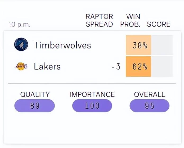Screen dimensions: 184x148
Task: Click the 38% win probability cell
Action: click(x=138, y=45)
